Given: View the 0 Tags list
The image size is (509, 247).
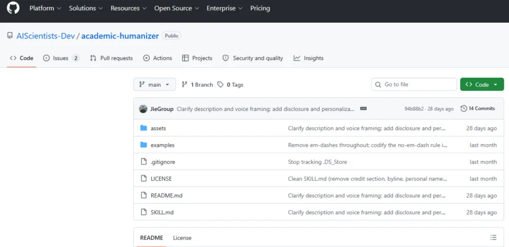Looking at the screenshot, I should click(230, 85).
